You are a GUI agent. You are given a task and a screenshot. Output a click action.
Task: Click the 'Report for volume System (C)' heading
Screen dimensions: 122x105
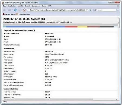pos(19,30)
